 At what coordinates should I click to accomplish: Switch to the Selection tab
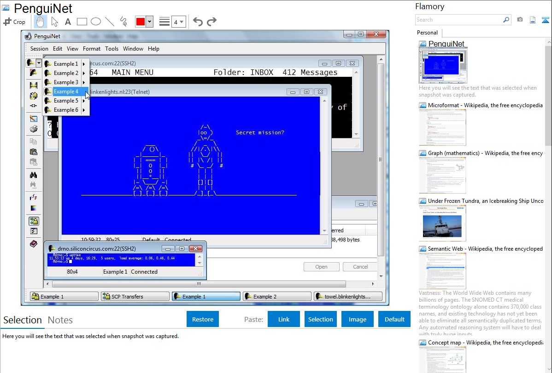click(x=23, y=320)
